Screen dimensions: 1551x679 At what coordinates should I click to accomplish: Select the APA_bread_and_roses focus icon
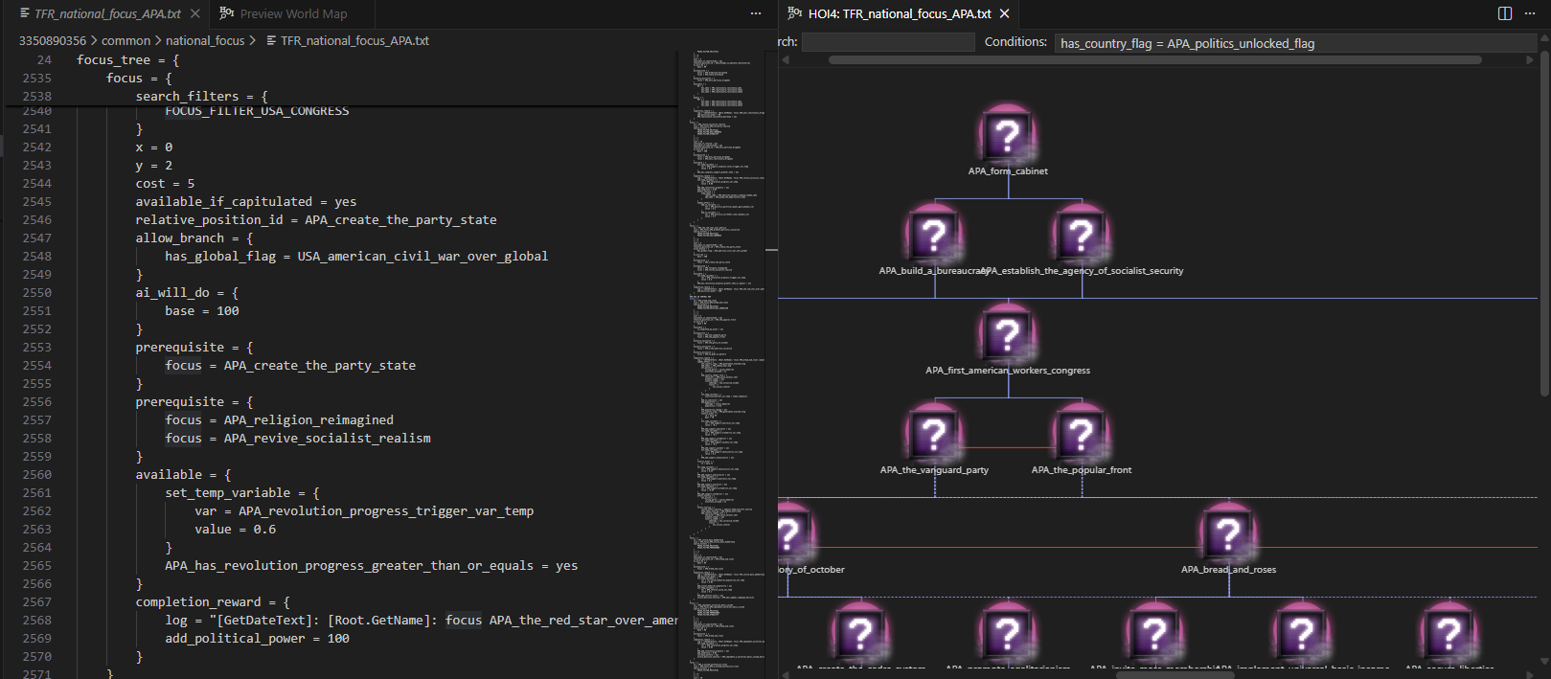(1227, 532)
